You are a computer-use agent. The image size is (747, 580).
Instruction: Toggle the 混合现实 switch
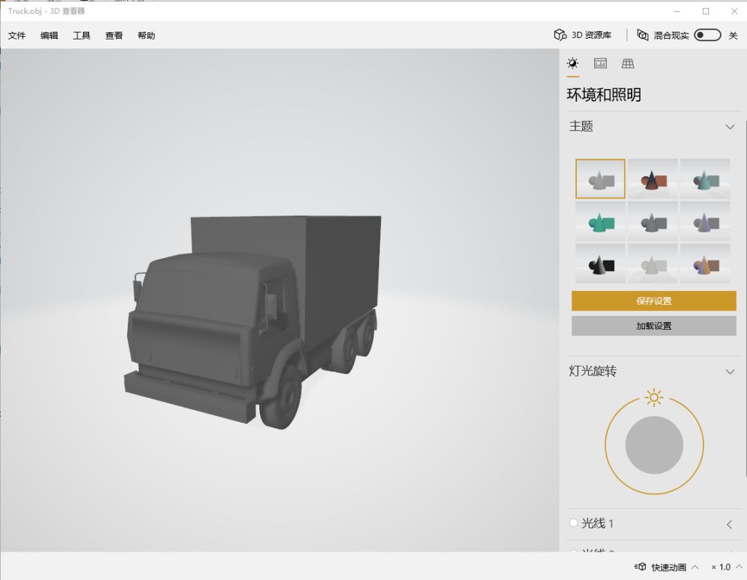(708, 35)
